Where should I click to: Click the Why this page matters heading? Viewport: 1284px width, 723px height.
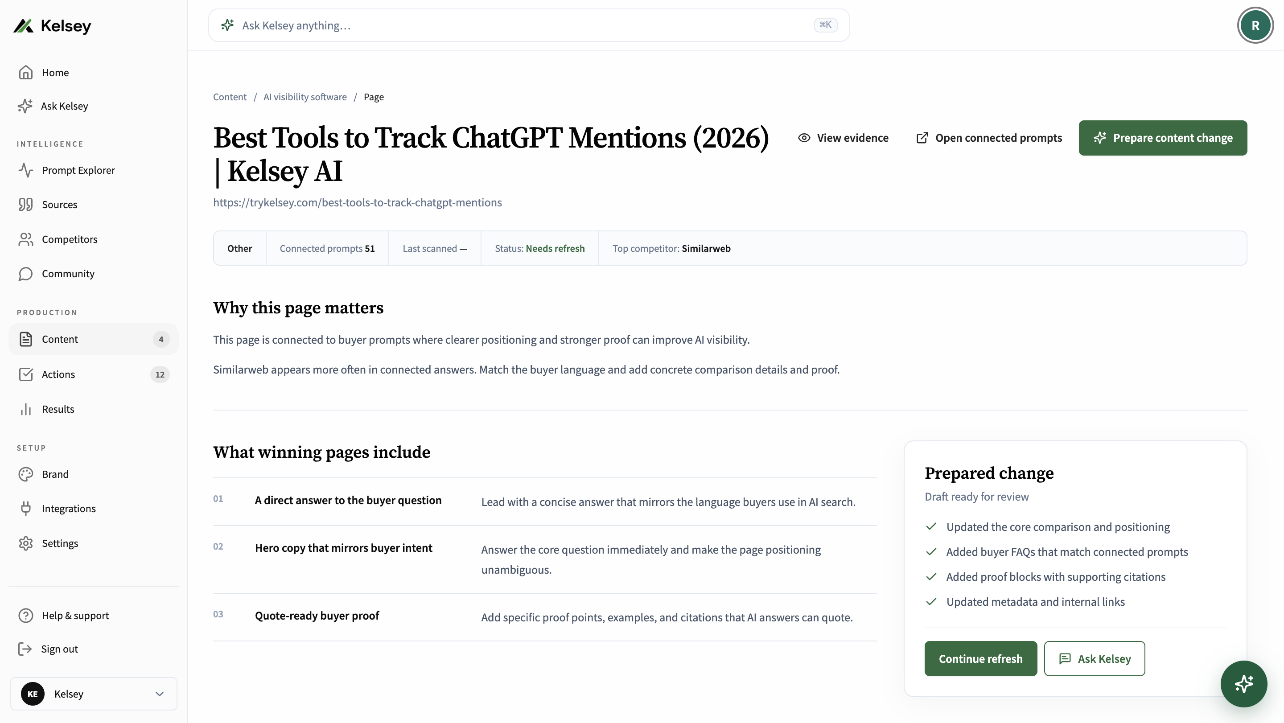tap(298, 308)
